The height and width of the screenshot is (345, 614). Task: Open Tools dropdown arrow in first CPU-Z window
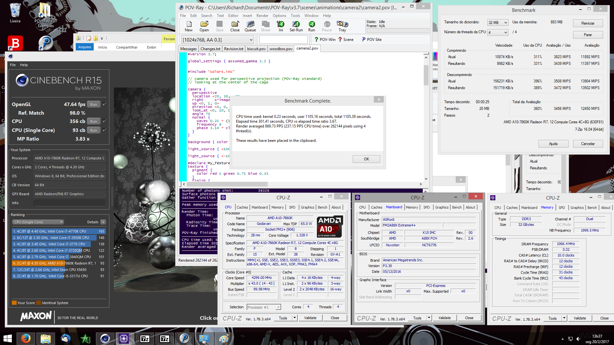pos(295,318)
